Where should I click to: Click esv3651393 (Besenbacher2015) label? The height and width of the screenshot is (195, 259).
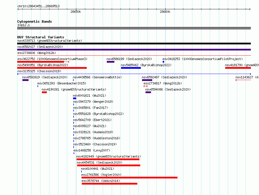[62, 83]
